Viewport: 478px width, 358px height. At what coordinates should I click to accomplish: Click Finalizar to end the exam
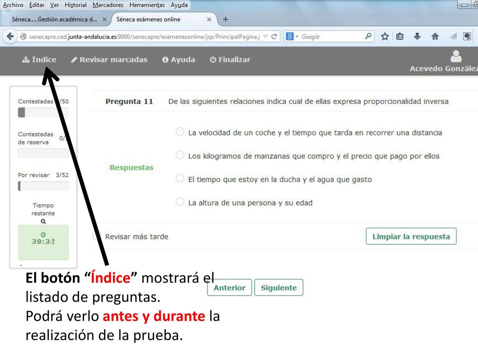click(230, 60)
